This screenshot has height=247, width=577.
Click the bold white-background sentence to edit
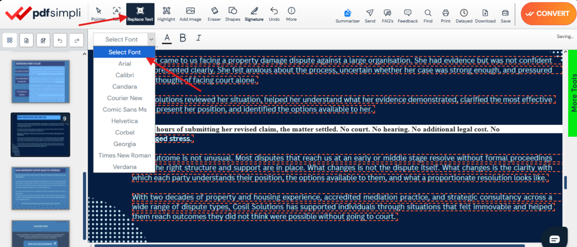coord(327,129)
